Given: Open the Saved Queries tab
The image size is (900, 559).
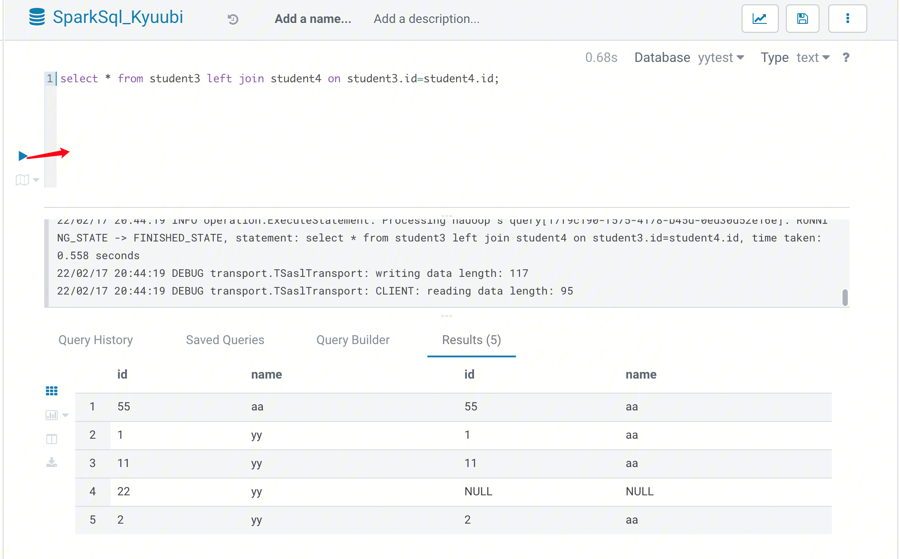Looking at the screenshot, I should pyautogui.click(x=225, y=340).
